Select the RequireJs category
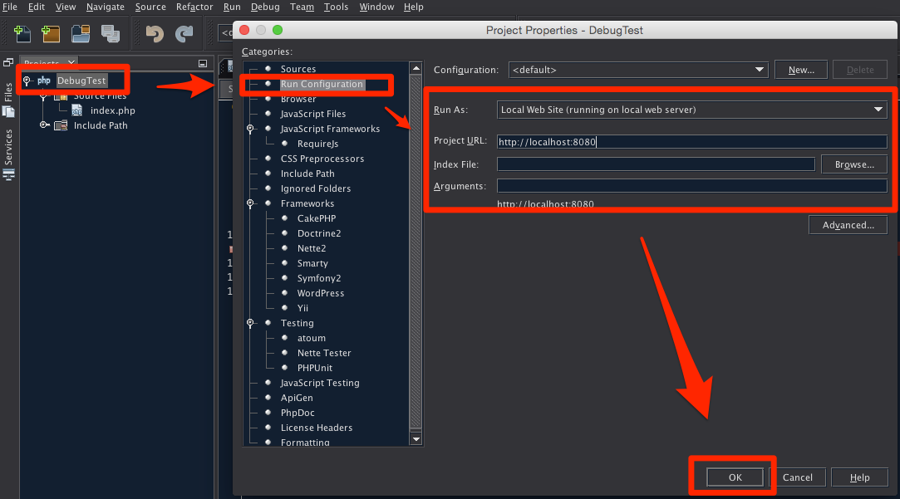Viewport: 900px width, 499px height. click(x=317, y=144)
